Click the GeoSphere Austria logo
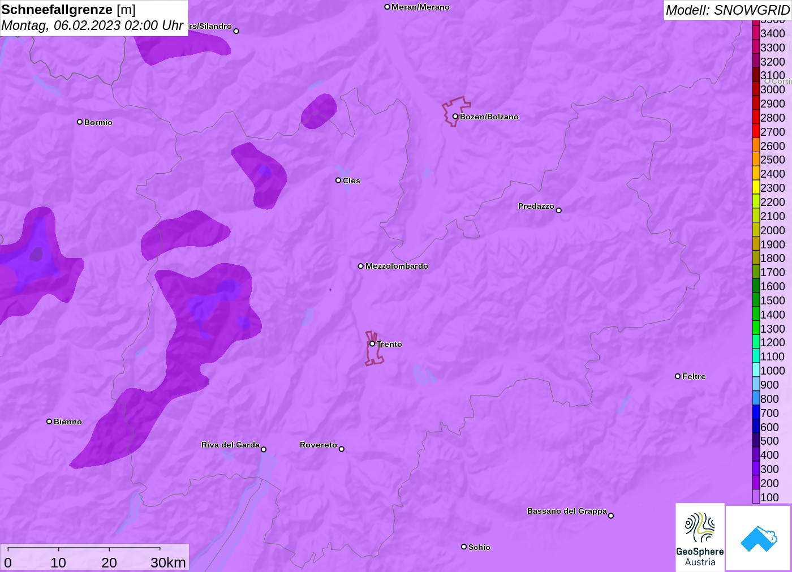The width and height of the screenshot is (792, 572). click(700, 537)
